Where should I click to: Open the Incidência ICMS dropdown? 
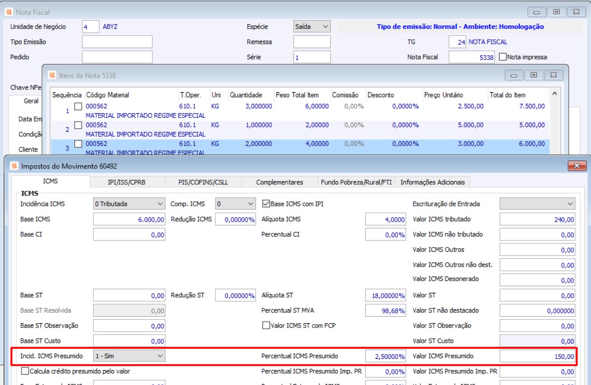coord(160,204)
